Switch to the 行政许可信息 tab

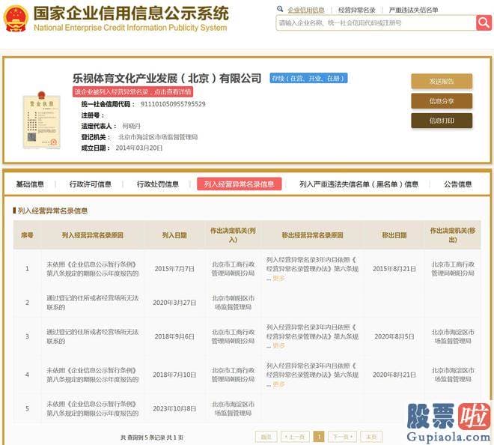pyautogui.click(x=90, y=184)
